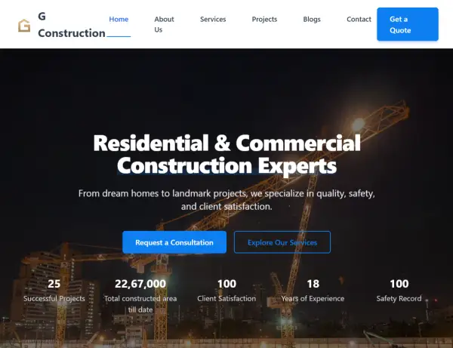Click the Client Satisfaction stat label

[x=226, y=299]
